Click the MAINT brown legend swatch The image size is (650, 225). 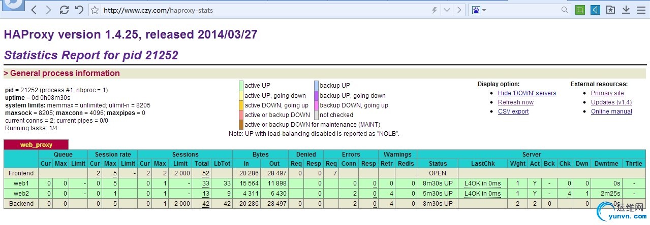[x=241, y=124]
